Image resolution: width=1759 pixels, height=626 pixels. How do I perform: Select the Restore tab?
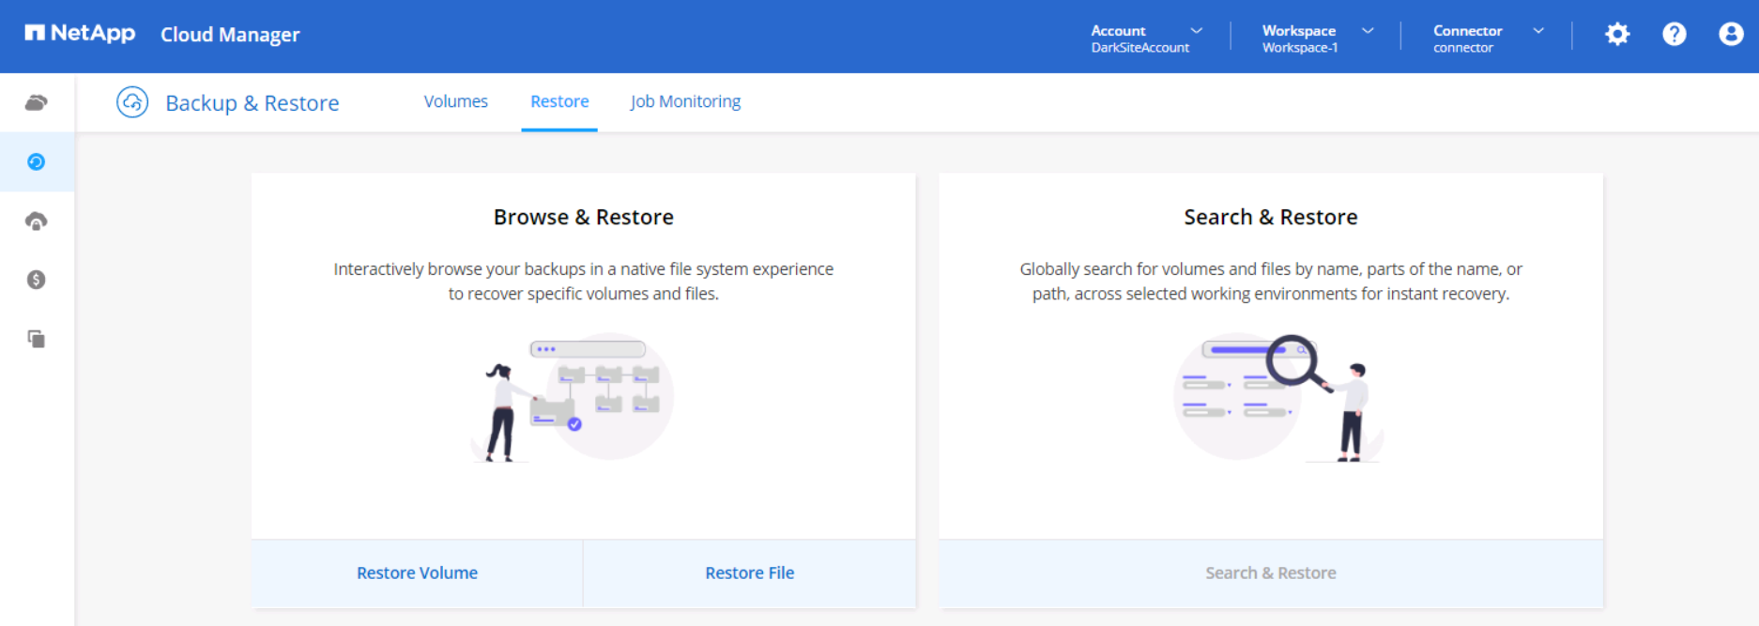(559, 101)
